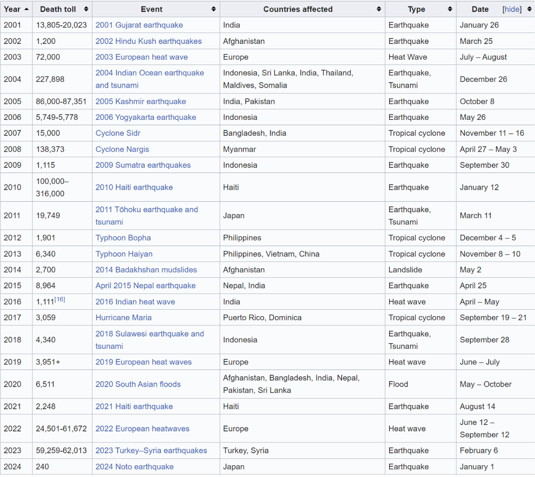Open Cyclone Sidr article

tap(118, 133)
